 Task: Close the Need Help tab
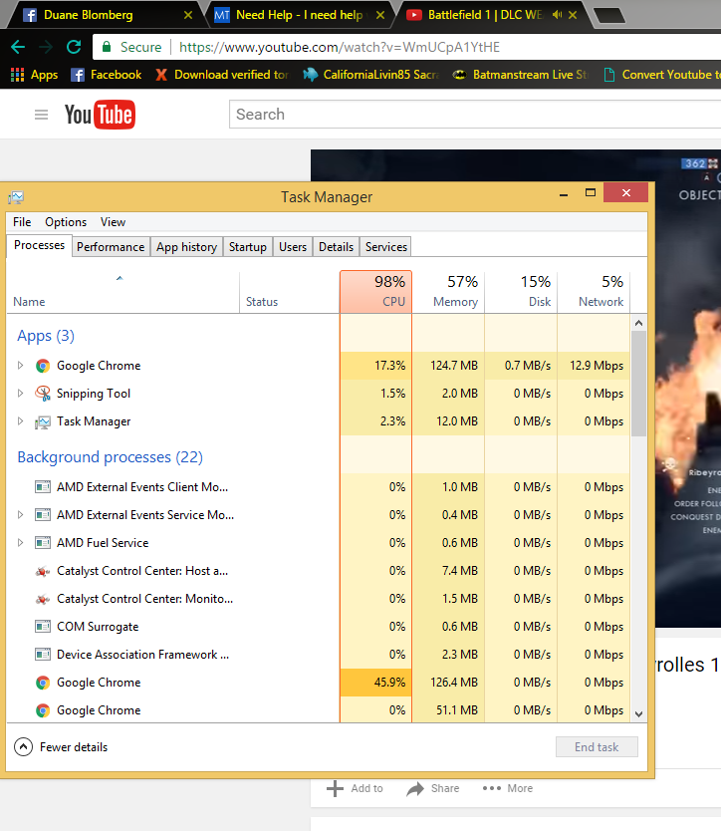(379, 15)
